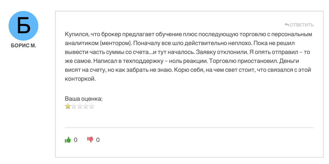This screenshot has width=329, height=164.
Task: Click the dislike count next to thumbs-down
Action: point(98,140)
